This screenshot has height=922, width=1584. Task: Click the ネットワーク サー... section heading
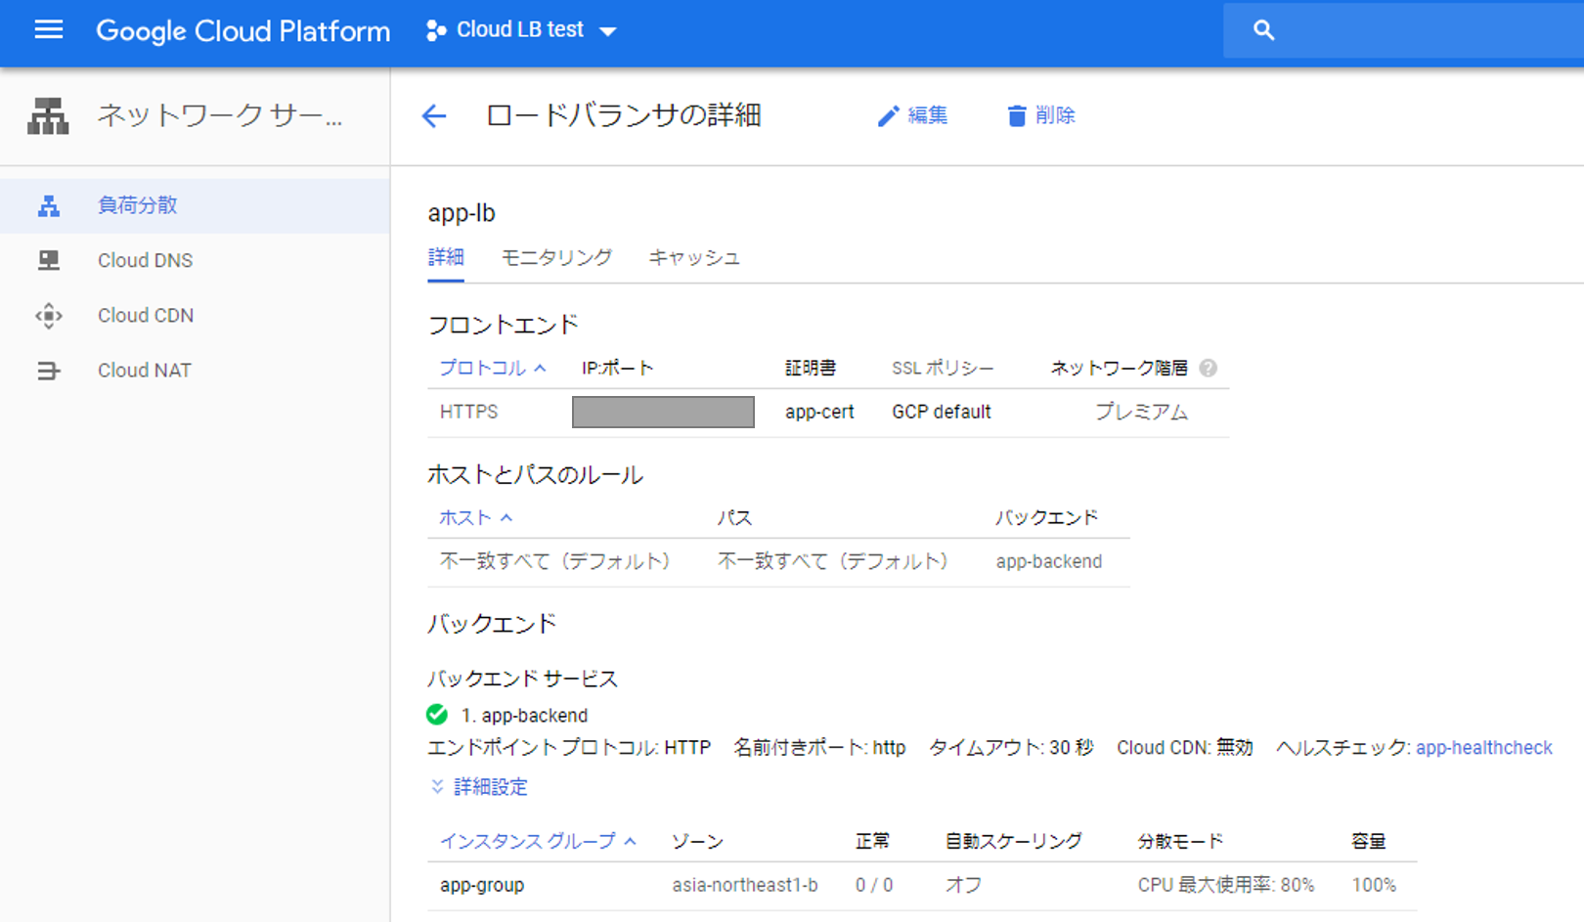[220, 115]
